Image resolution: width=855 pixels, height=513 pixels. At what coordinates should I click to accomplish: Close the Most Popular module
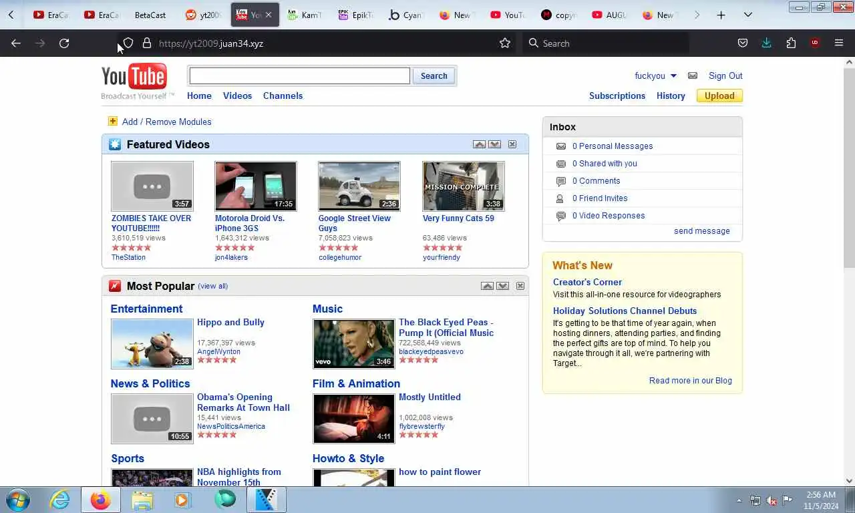coord(520,286)
